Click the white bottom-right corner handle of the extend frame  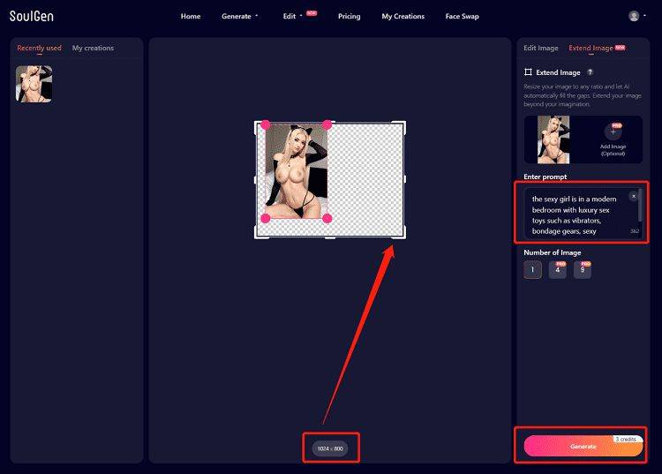pos(399,233)
